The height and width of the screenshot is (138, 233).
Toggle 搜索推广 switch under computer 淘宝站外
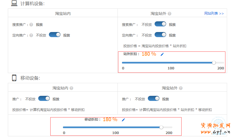point(160,24)
